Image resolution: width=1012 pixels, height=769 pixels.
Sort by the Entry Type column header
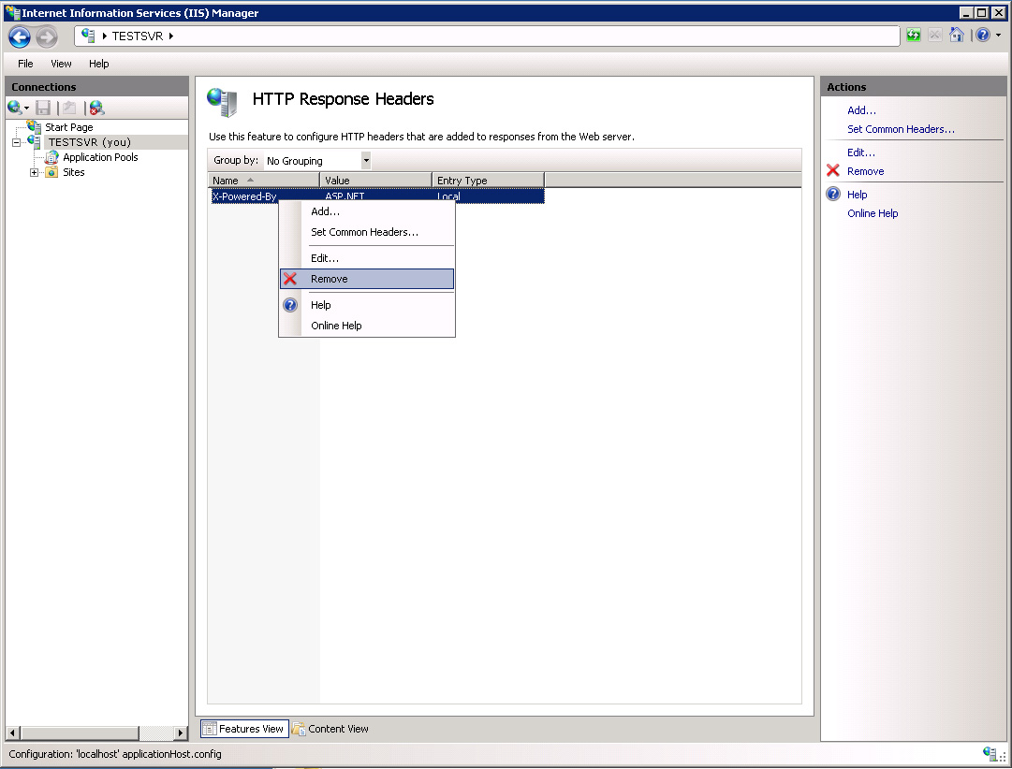coord(488,180)
